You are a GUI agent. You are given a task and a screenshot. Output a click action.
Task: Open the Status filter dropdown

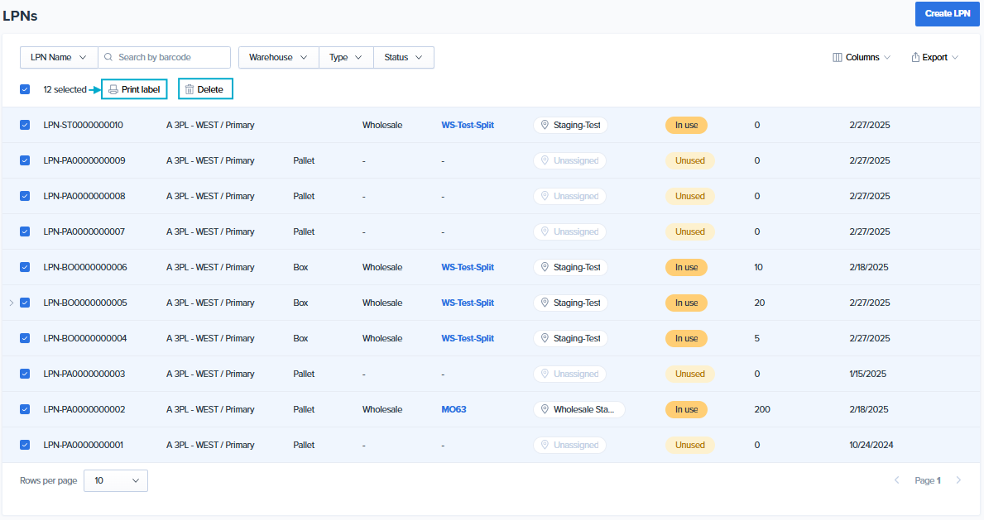(x=403, y=57)
